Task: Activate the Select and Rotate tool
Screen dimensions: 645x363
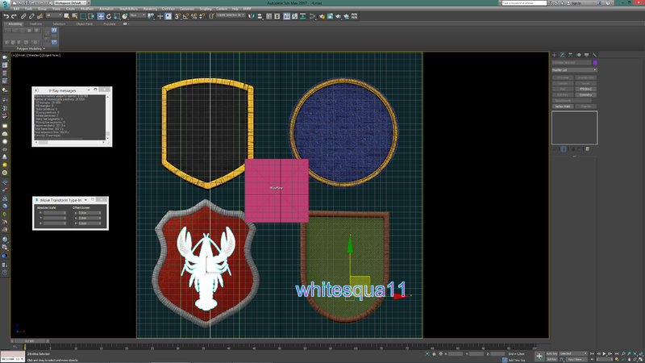Action: (109, 16)
